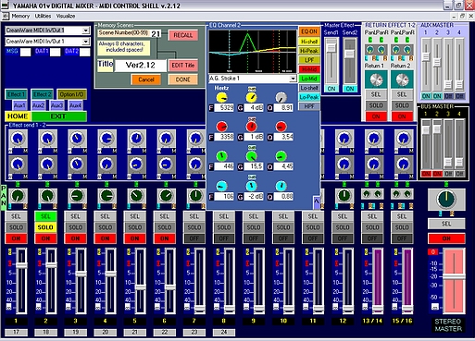Click the yellow HOME button
Image resolution: width=475 pixels, height=341 pixels.
(x=18, y=116)
